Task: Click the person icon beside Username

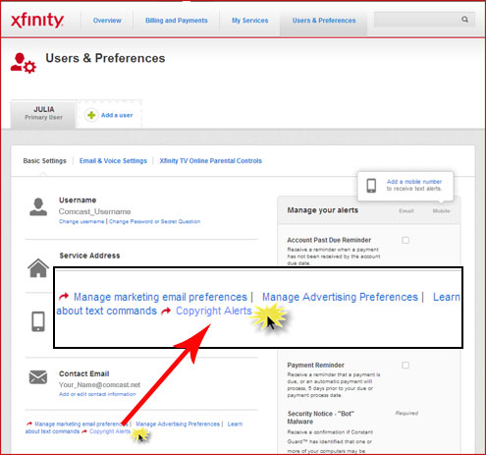Action: click(38, 206)
